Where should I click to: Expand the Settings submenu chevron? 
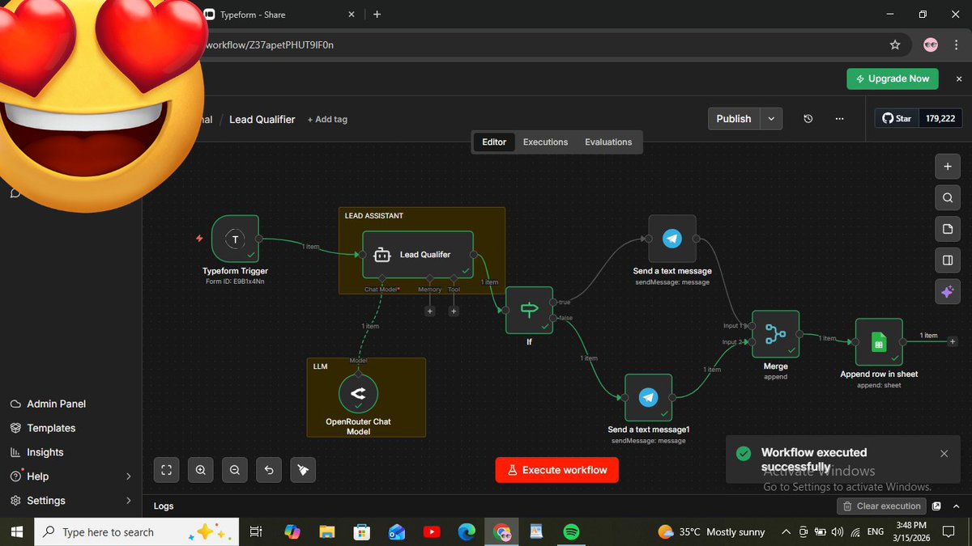[x=128, y=501]
